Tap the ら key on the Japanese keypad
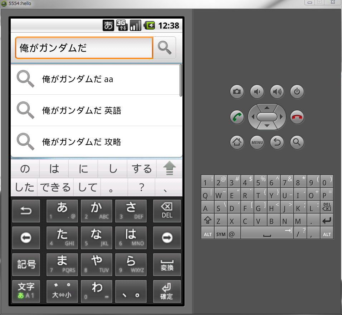 point(131,265)
